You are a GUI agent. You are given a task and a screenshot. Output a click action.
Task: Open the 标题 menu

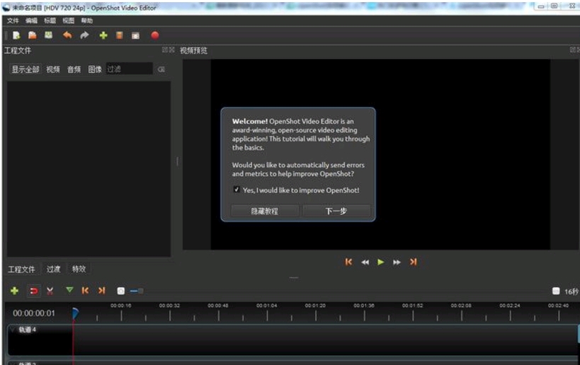[x=50, y=21]
